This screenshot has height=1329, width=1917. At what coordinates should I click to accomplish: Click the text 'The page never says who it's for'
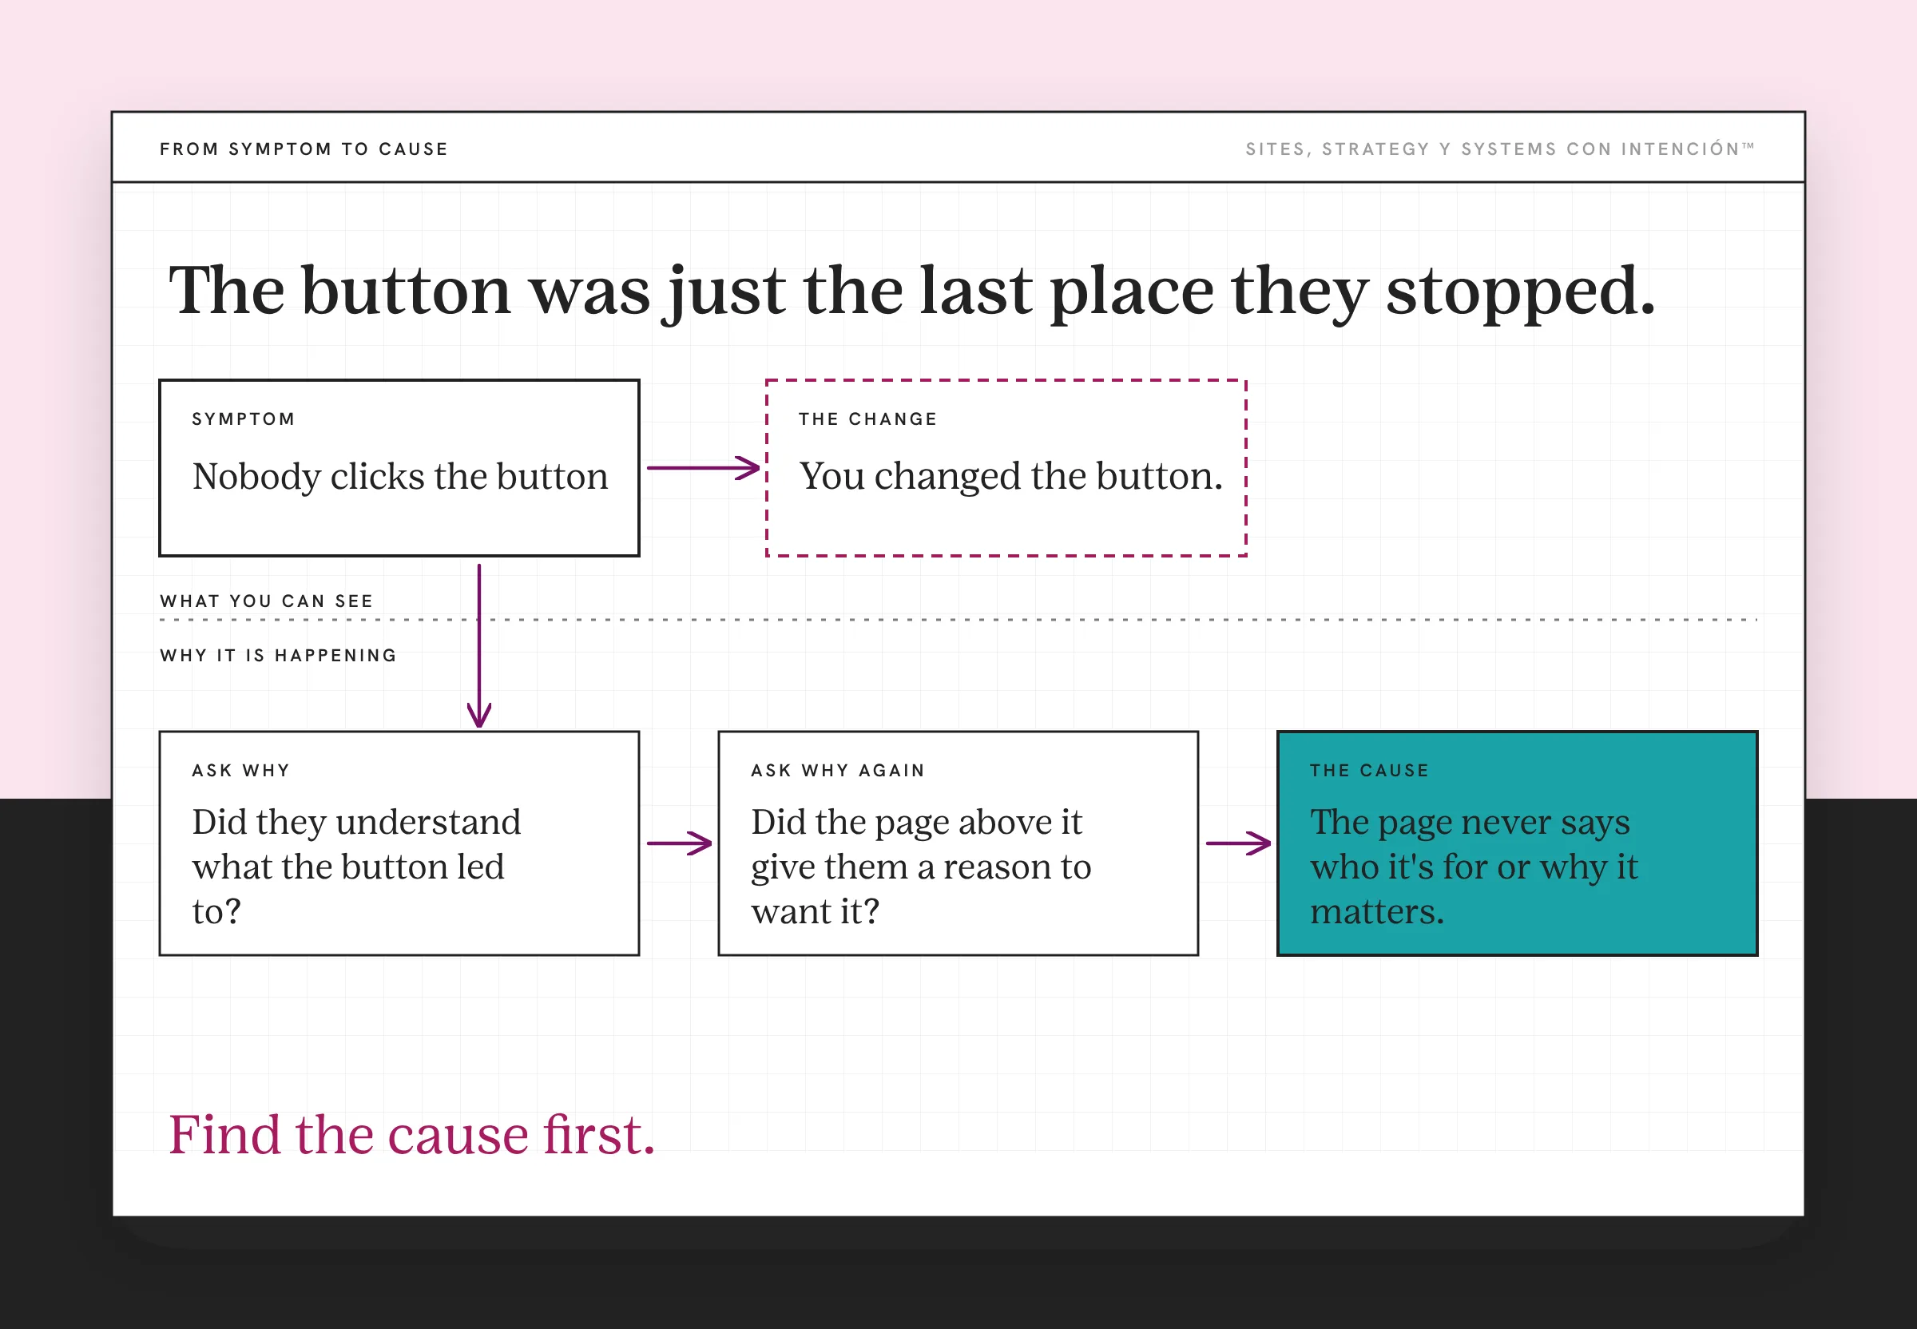[1474, 866]
